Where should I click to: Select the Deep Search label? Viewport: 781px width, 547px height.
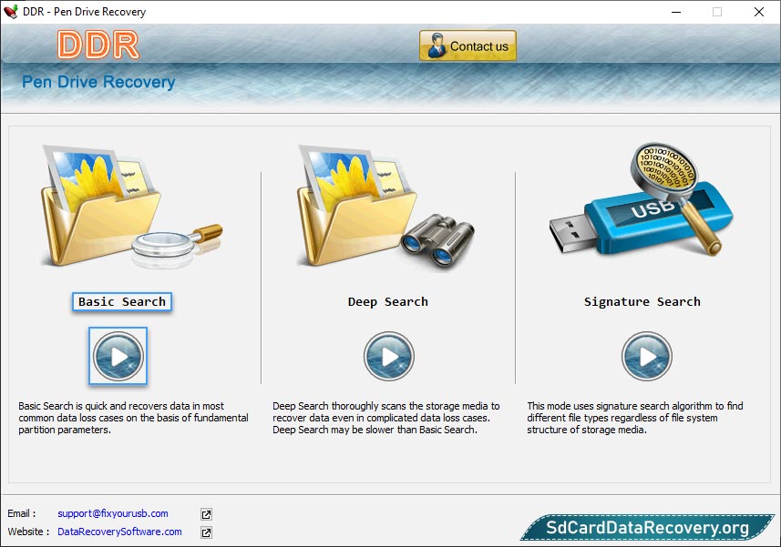(x=388, y=302)
